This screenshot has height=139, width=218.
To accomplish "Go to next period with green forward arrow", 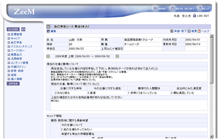I will (117, 56).
